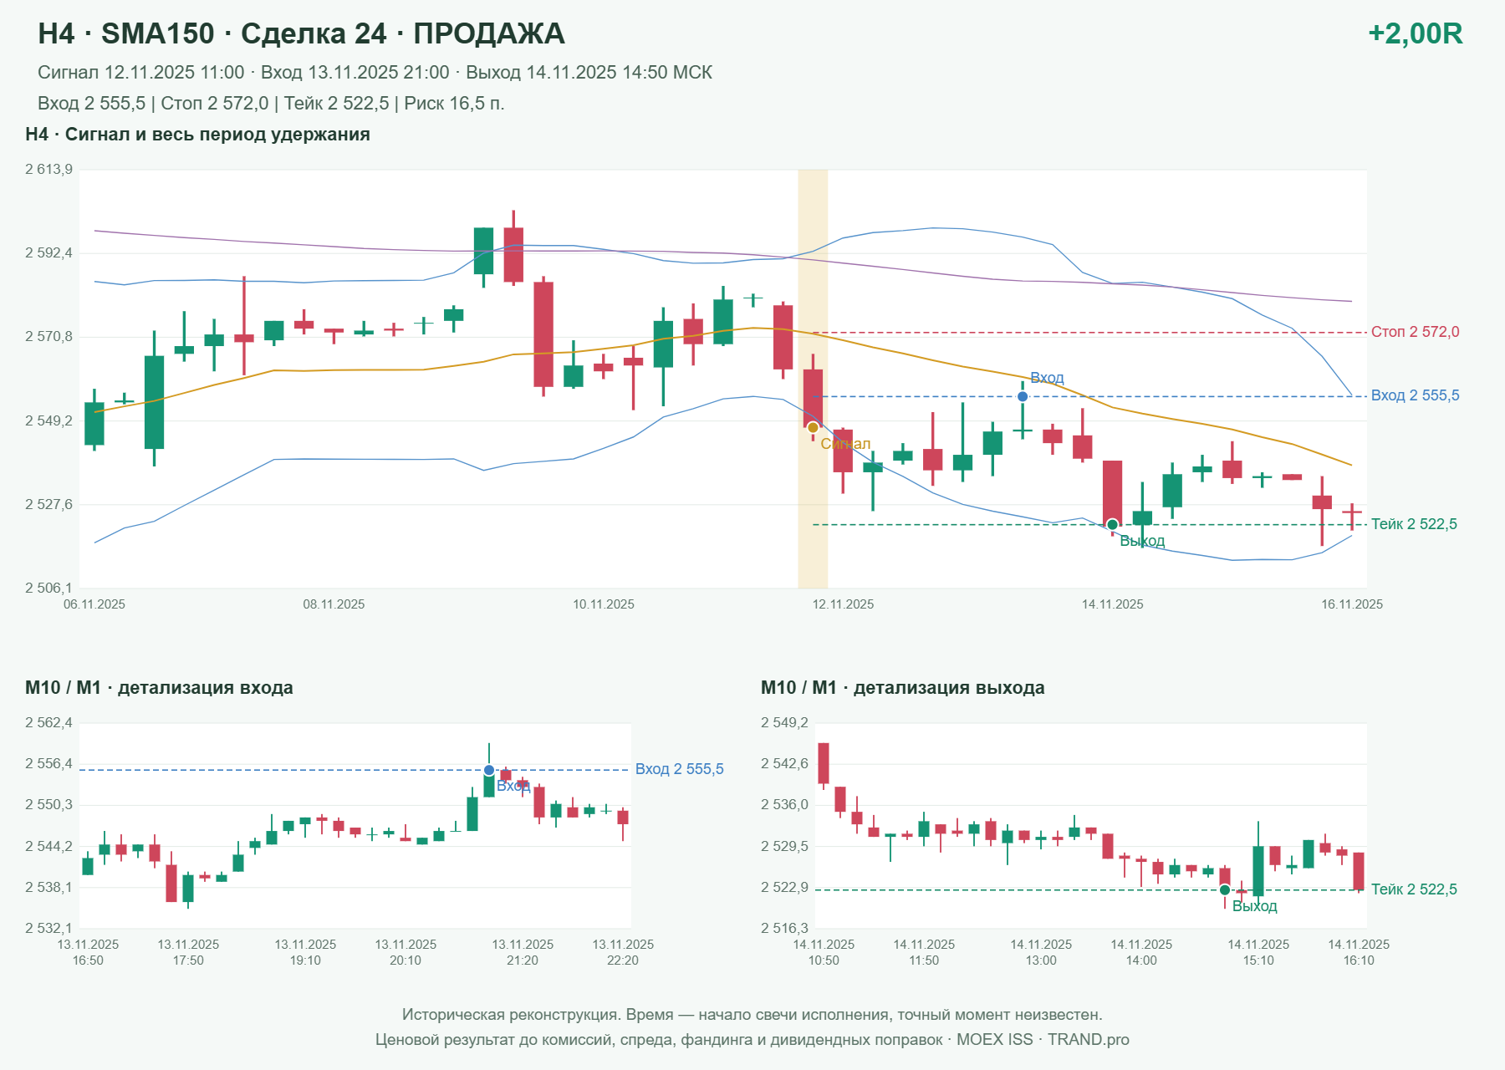This screenshot has width=1505, height=1070.
Task: Click the heading M10 / M1 · детализация выхода
Action: point(902,688)
